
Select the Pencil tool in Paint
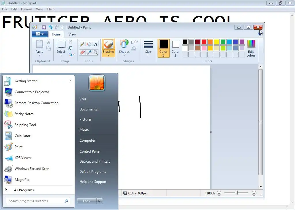click(x=82, y=44)
